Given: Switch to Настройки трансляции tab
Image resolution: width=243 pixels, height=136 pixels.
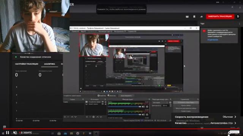Looking at the screenshot, I should (27, 64).
